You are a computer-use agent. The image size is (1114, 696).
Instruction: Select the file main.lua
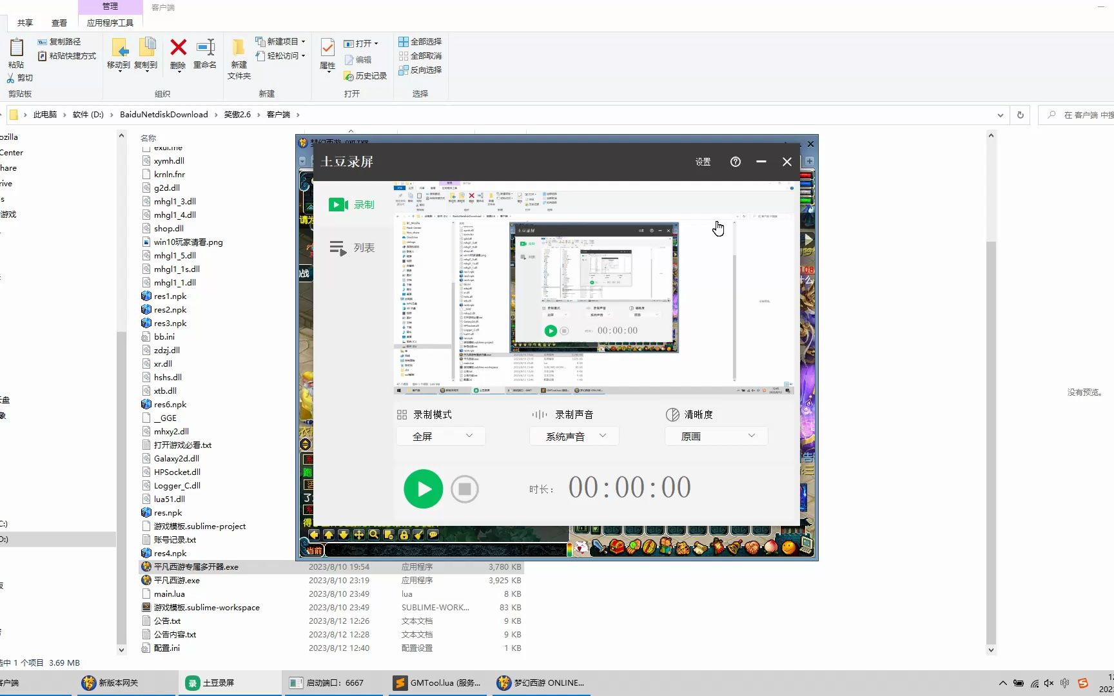[x=170, y=594]
